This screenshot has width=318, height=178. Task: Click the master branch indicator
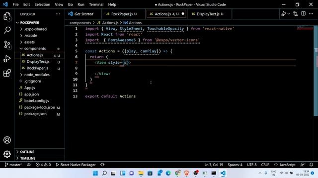click(13, 165)
